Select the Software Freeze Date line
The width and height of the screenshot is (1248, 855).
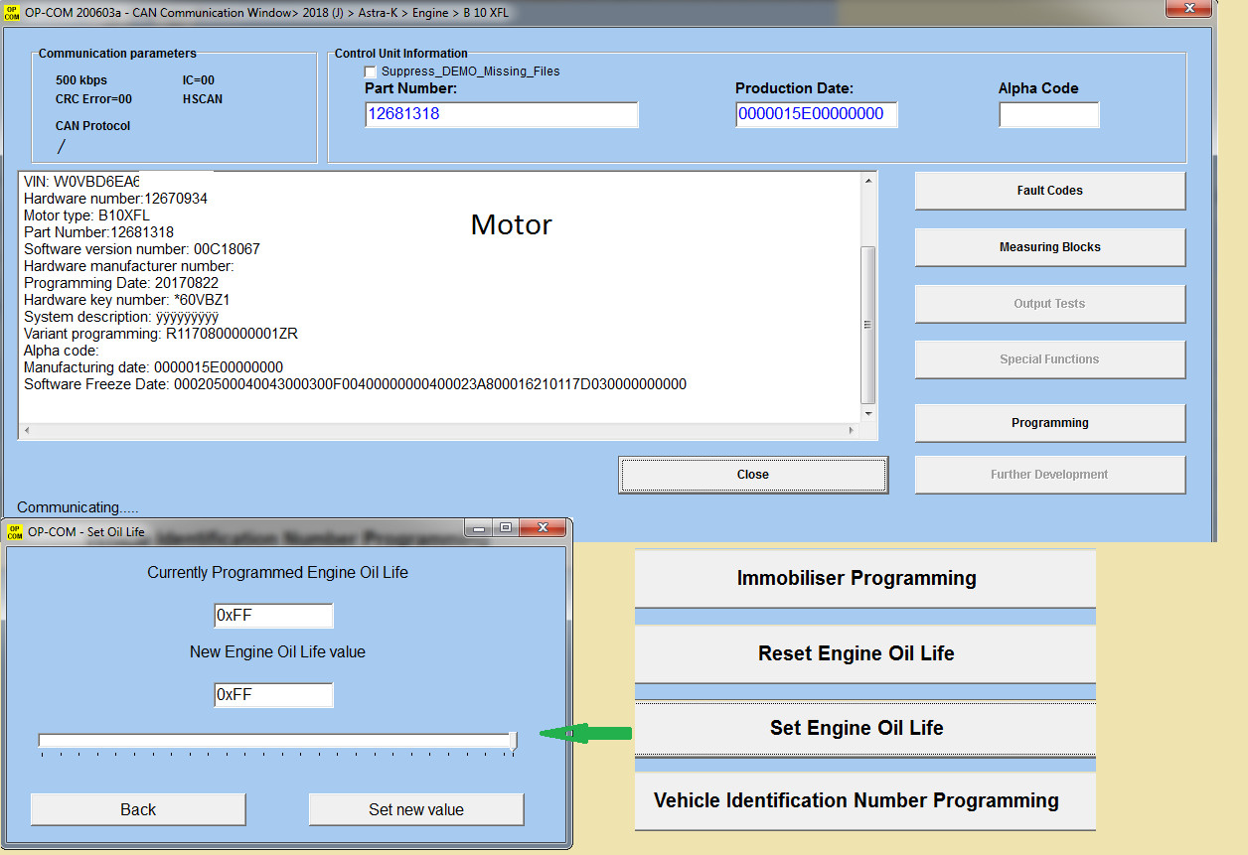point(355,384)
